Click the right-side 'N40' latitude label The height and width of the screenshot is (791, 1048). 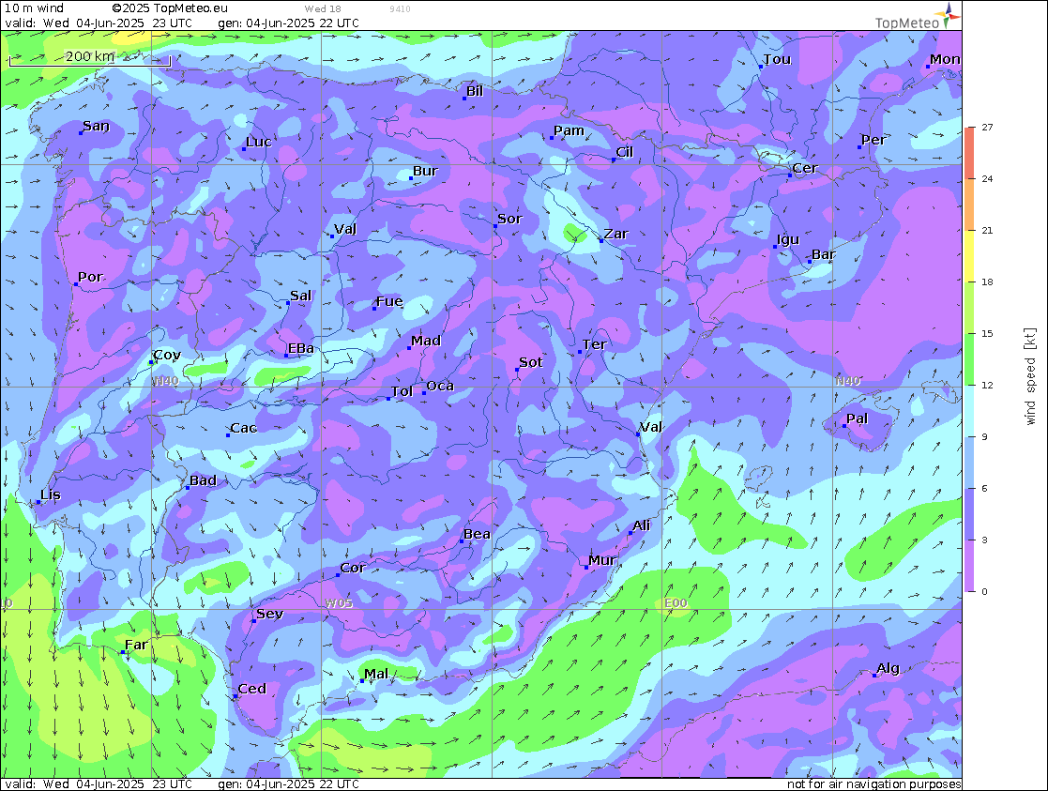coord(848,381)
